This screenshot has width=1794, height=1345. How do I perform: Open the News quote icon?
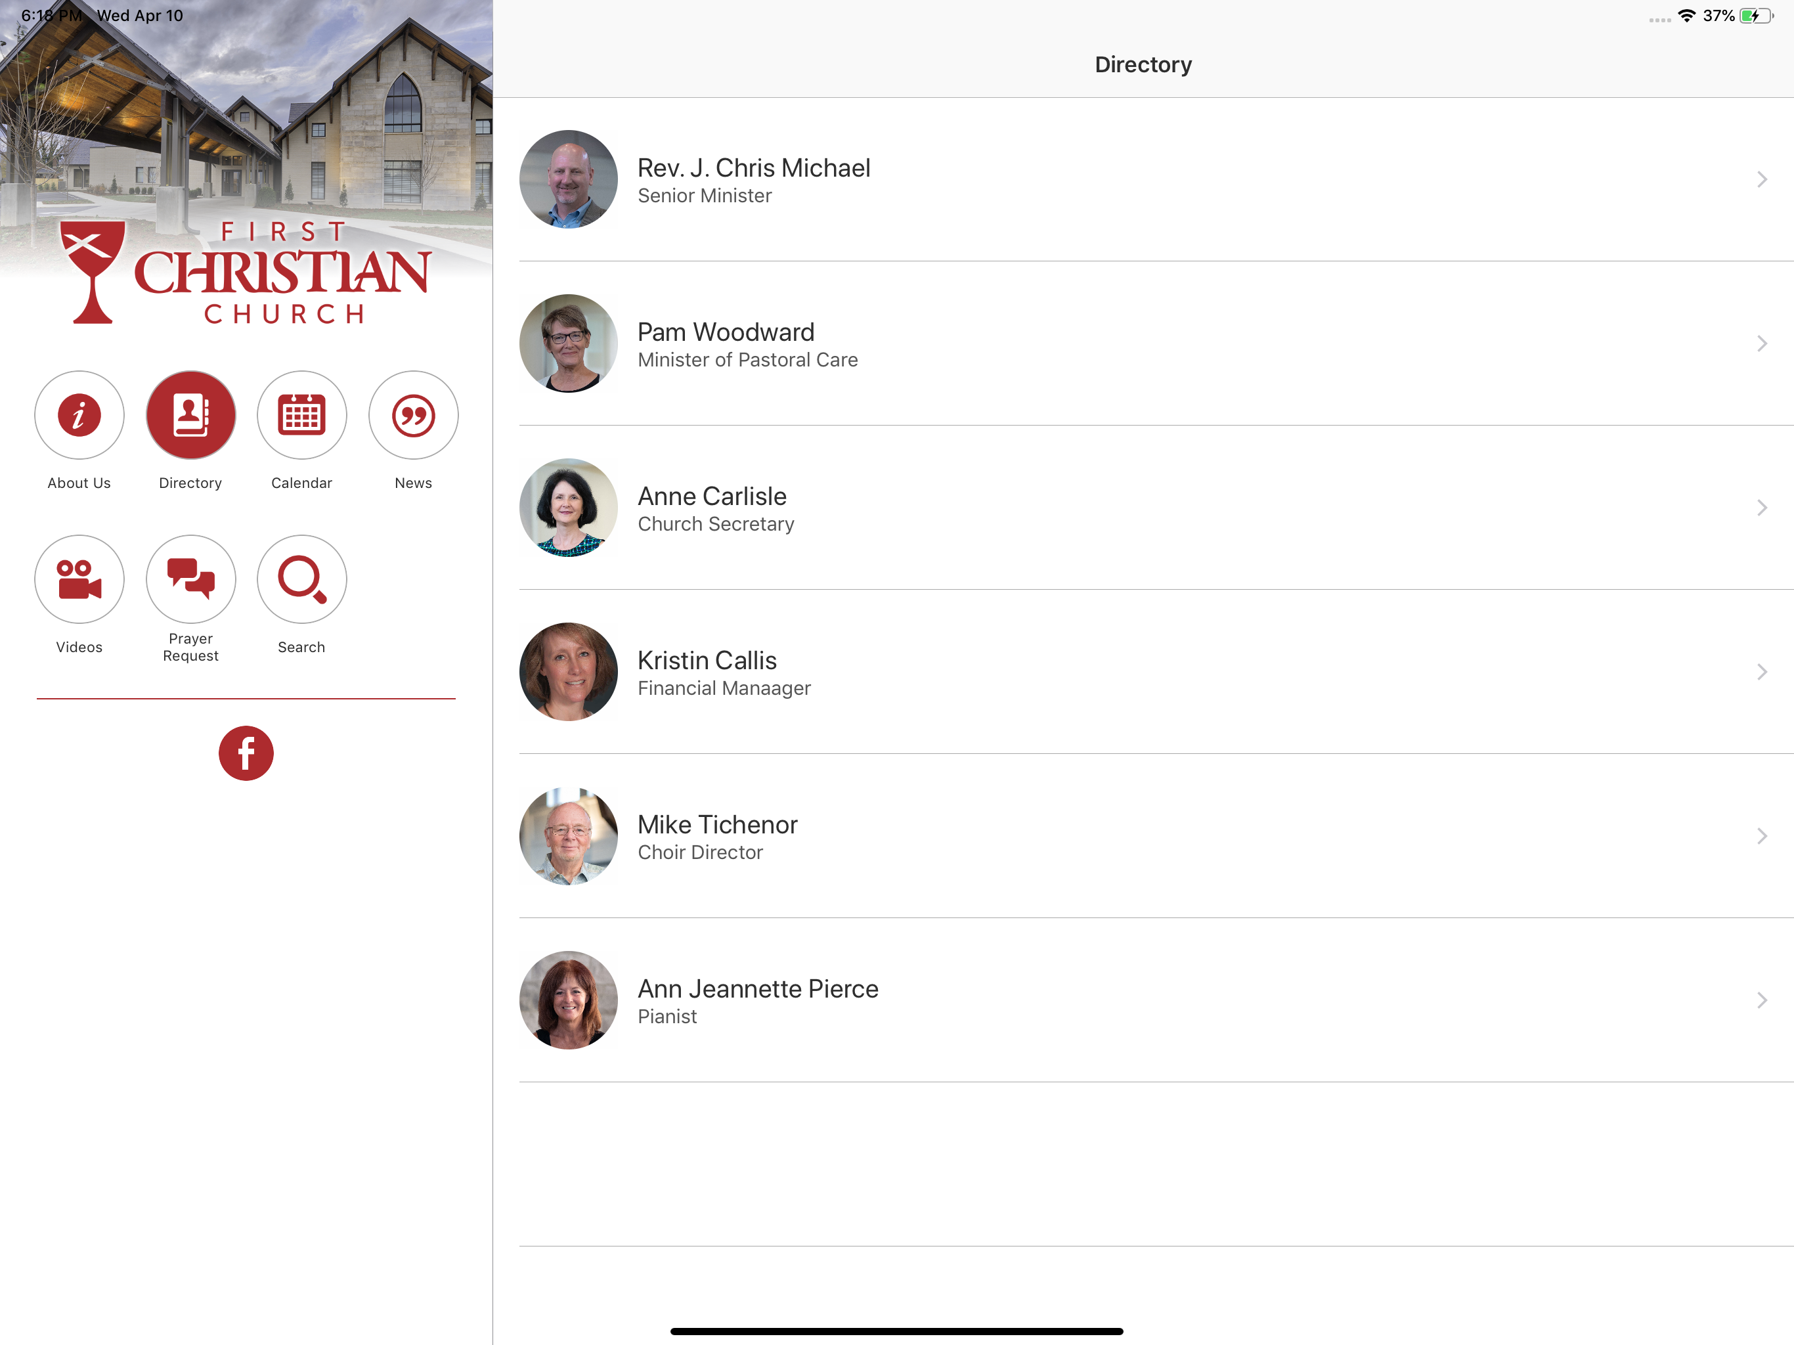tap(414, 415)
